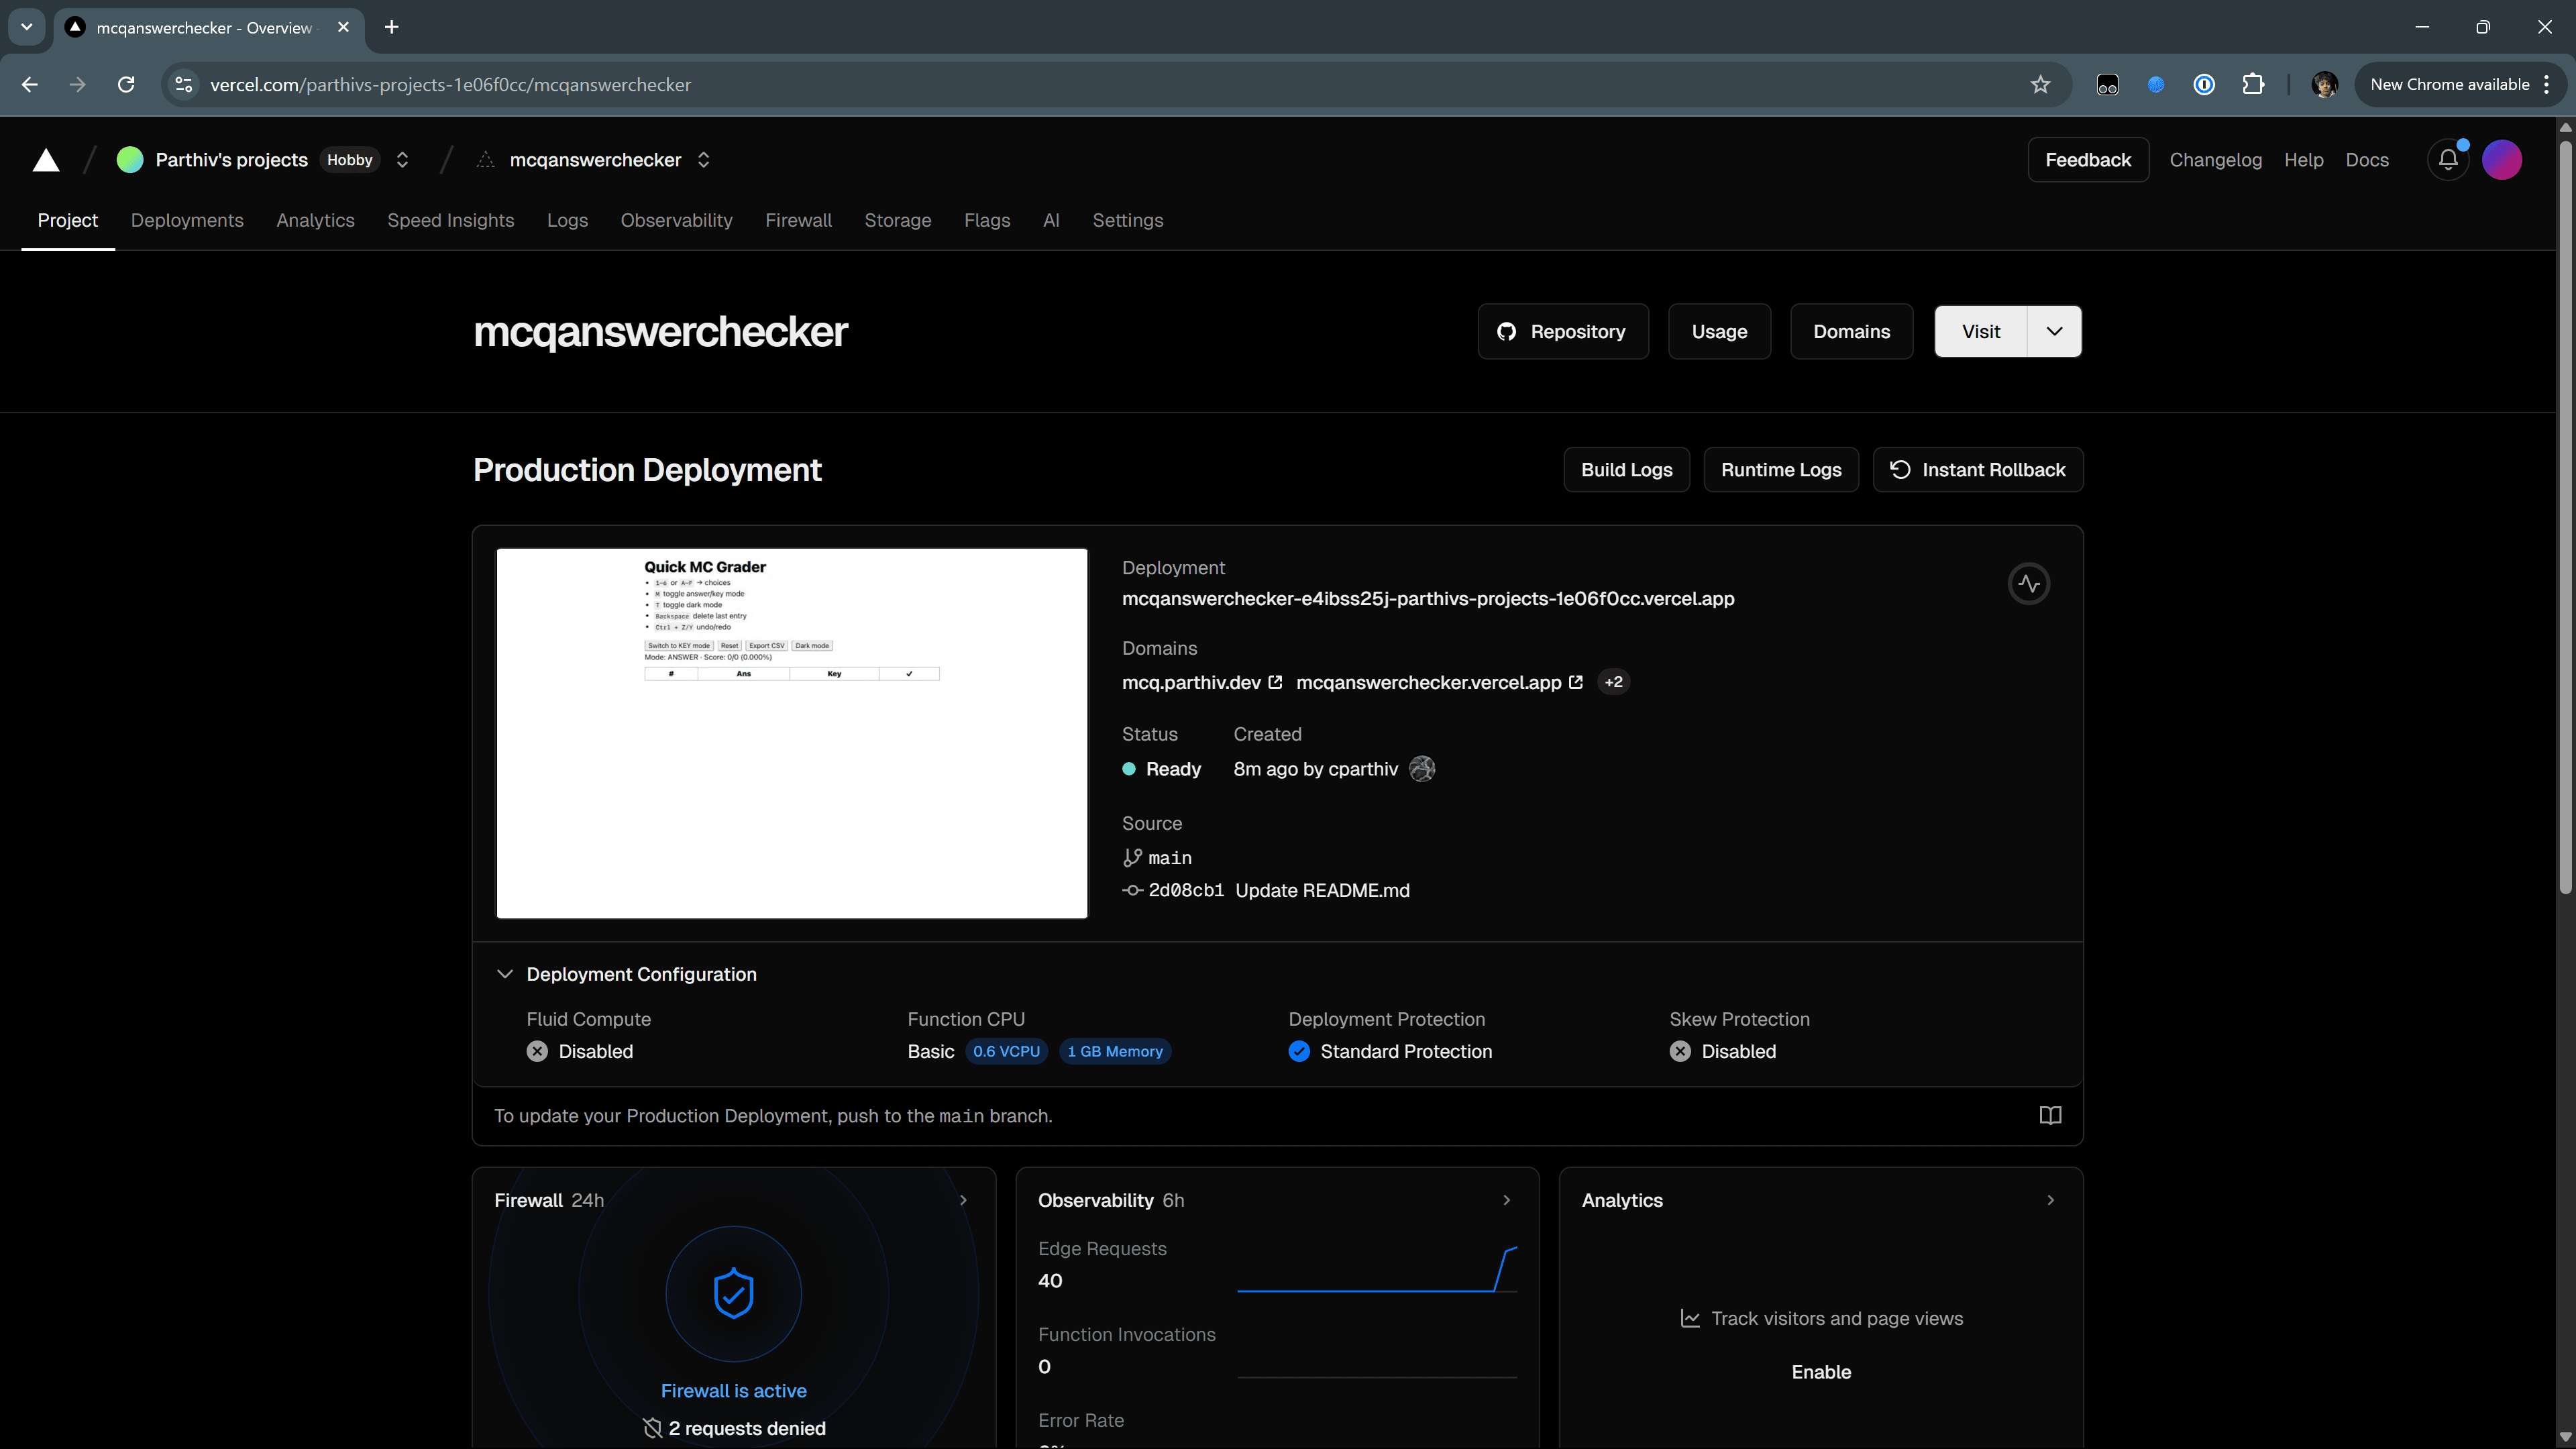Viewport: 2576px width, 1449px height.
Task: Bookmark this page with the star icon
Action: point(2040,85)
